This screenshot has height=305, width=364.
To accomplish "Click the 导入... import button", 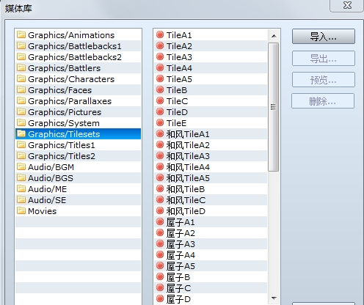I will (x=324, y=37).
